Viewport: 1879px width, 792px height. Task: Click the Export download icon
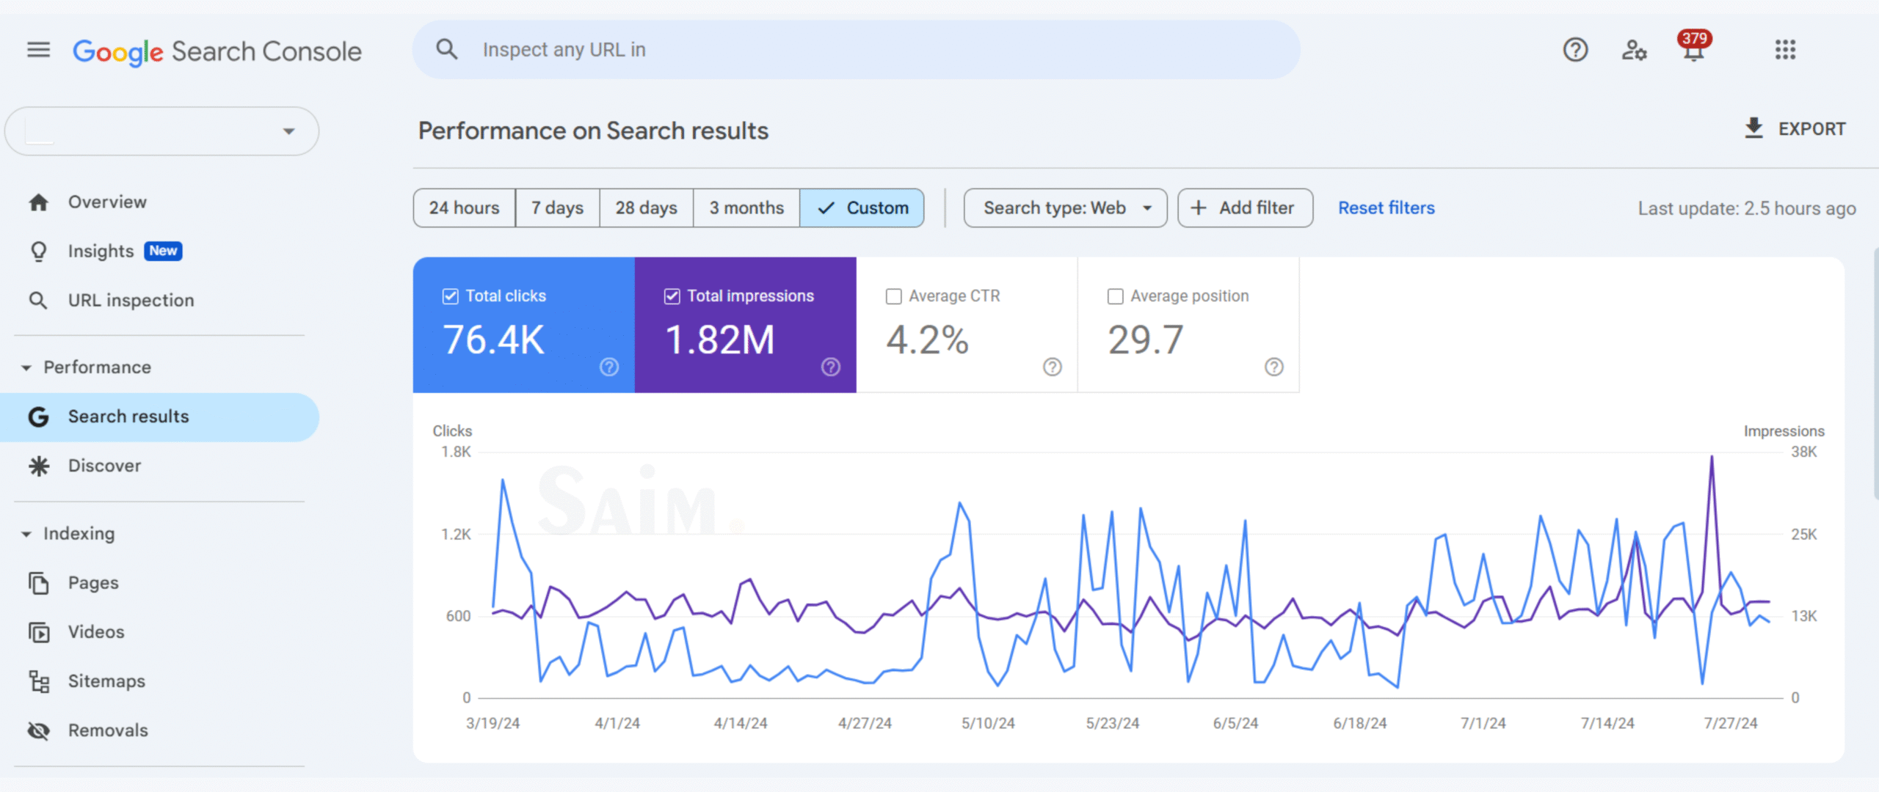1753,128
